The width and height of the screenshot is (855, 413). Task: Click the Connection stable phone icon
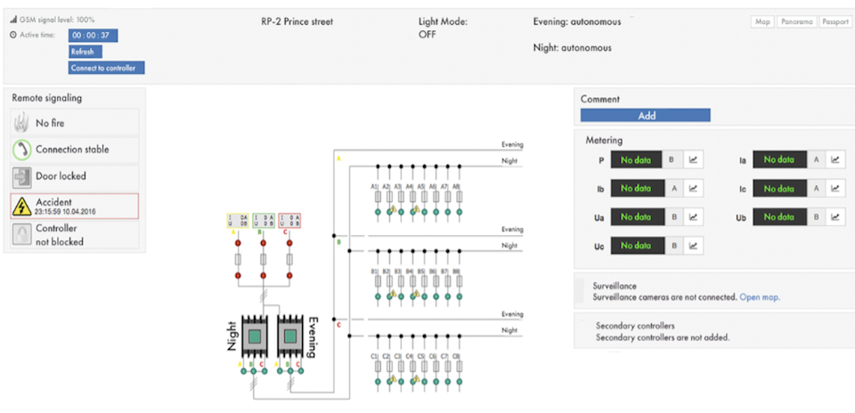click(x=21, y=150)
